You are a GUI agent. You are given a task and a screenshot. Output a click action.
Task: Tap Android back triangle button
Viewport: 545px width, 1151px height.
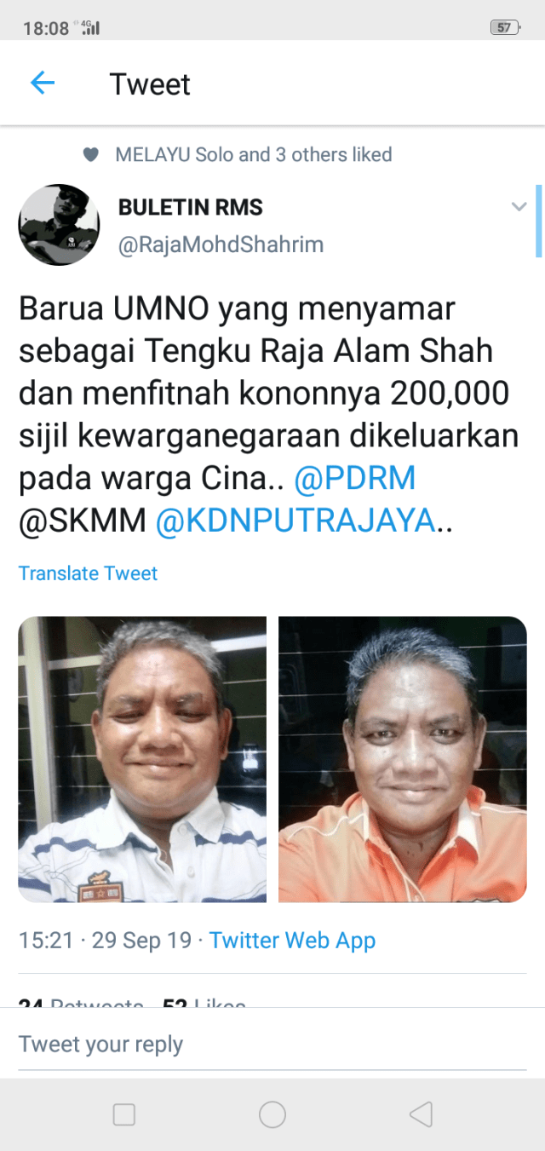pyautogui.click(x=421, y=1114)
